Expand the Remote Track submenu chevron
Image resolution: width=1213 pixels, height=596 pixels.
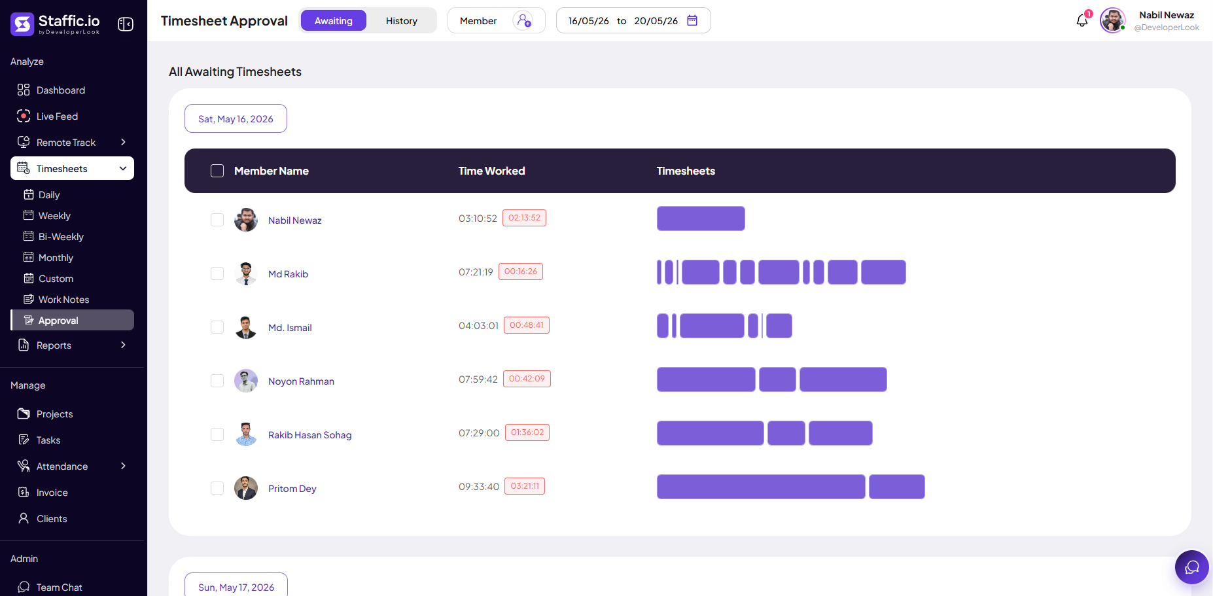(123, 142)
